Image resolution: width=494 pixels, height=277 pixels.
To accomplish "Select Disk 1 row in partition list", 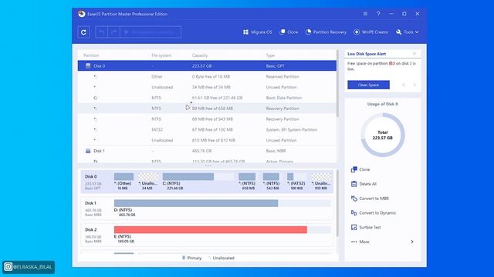I will click(207, 151).
